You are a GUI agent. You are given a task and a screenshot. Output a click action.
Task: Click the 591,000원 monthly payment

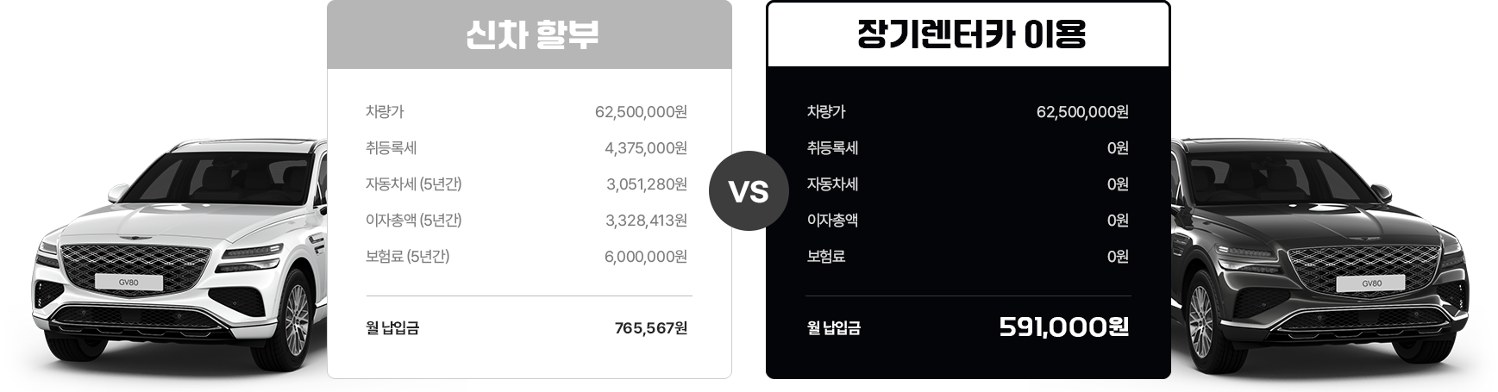point(1063,327)
